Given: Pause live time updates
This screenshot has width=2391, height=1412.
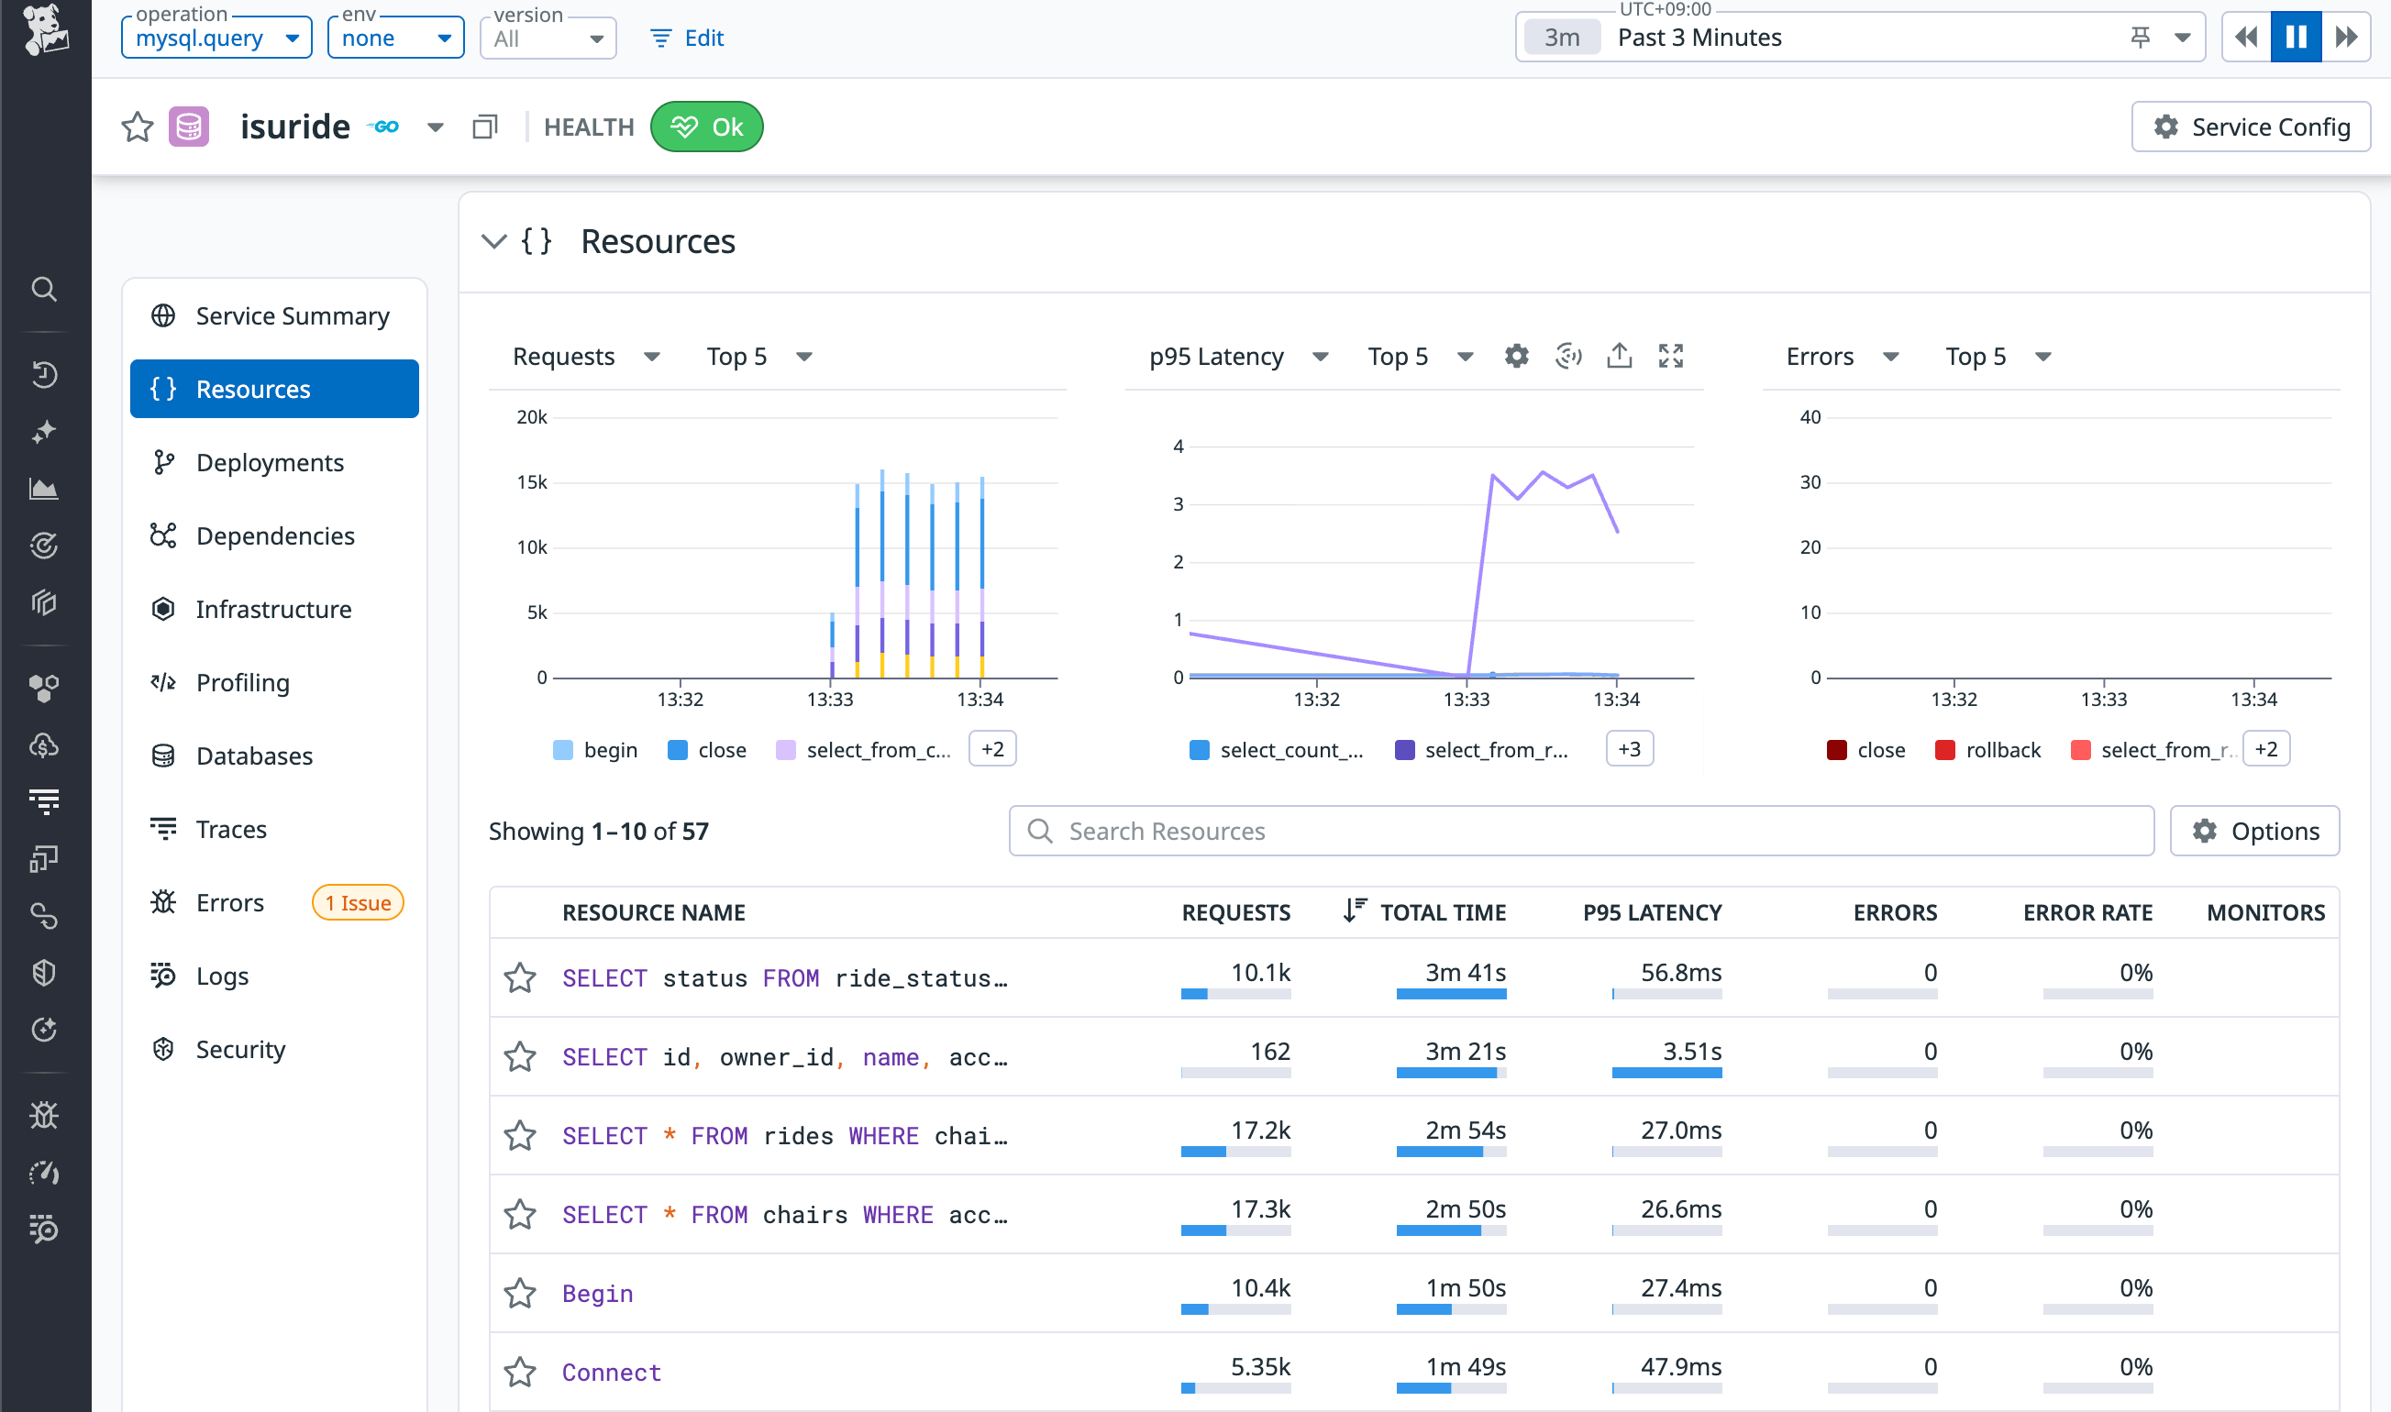Looking at the screenshot, I should [x=2295, y=37].
